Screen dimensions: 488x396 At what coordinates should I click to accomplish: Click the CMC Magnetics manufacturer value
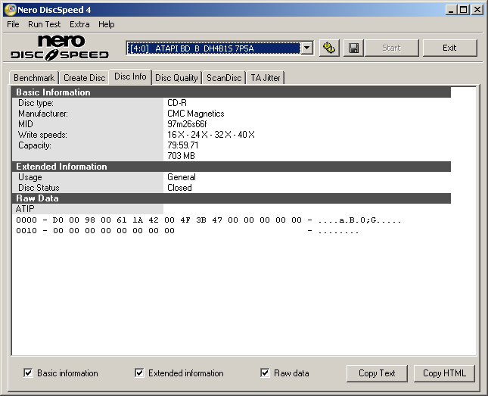click(x=196, y=114)
